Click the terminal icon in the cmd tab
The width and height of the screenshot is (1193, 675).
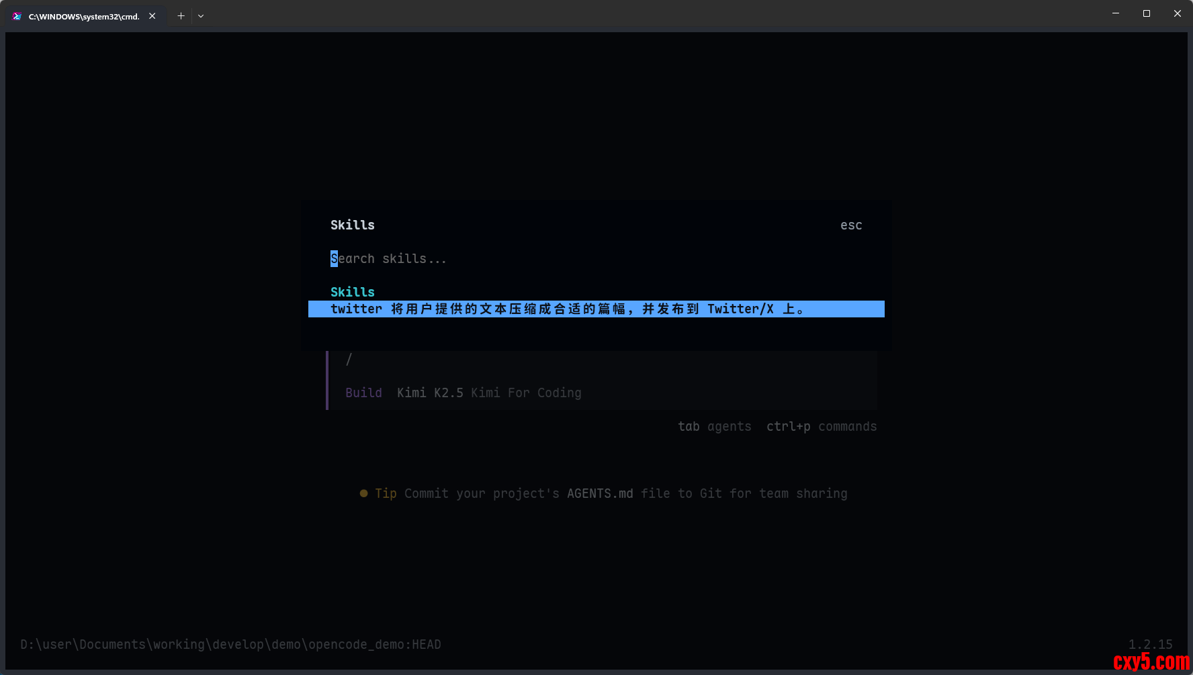pyautogui.click(x=17, y=16)
